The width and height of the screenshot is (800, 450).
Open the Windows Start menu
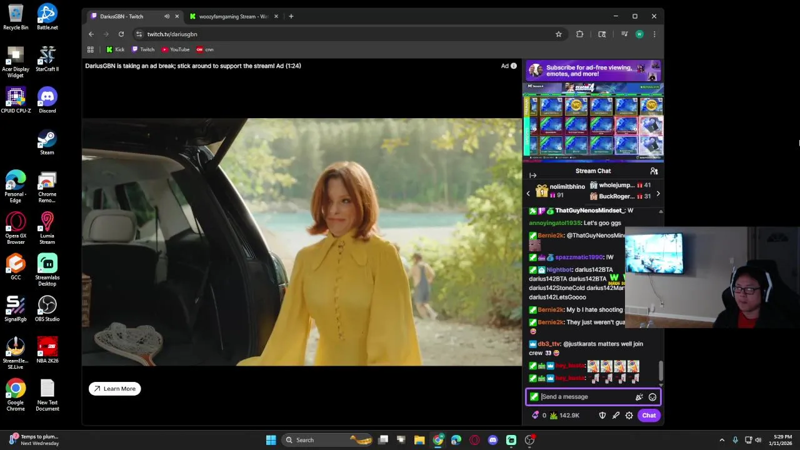click(x=271, y=440)
